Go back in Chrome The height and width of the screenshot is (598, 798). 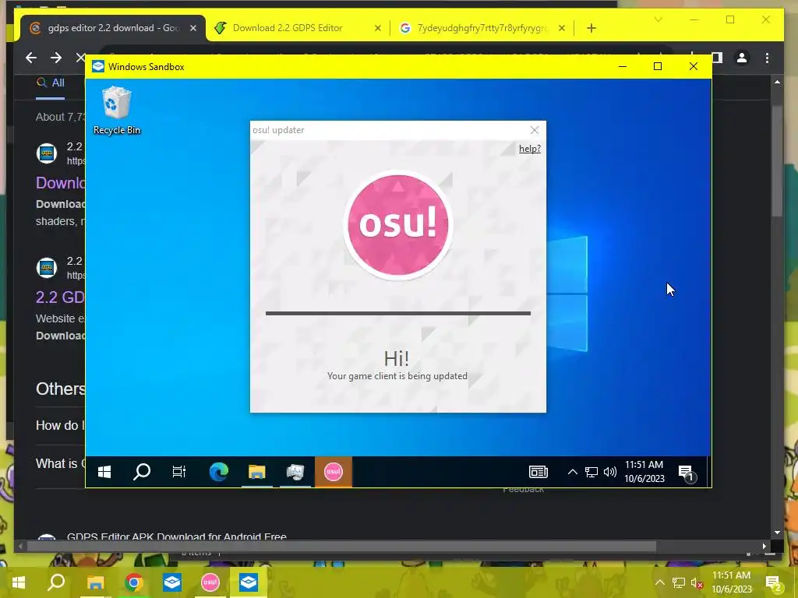[x=31, y=58]
